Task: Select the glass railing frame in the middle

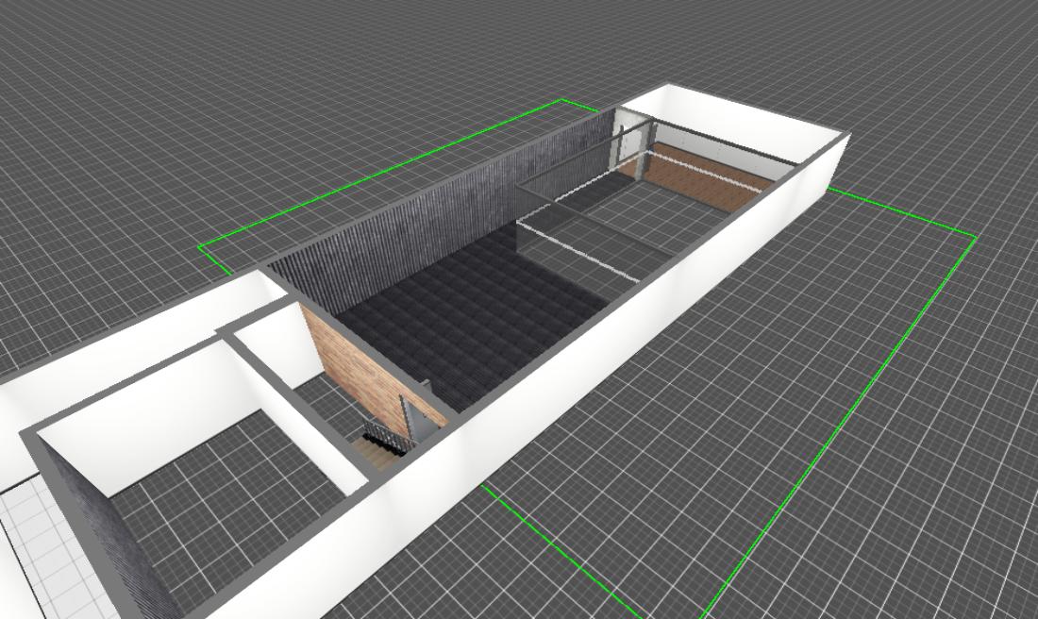Action: [576, 236]
